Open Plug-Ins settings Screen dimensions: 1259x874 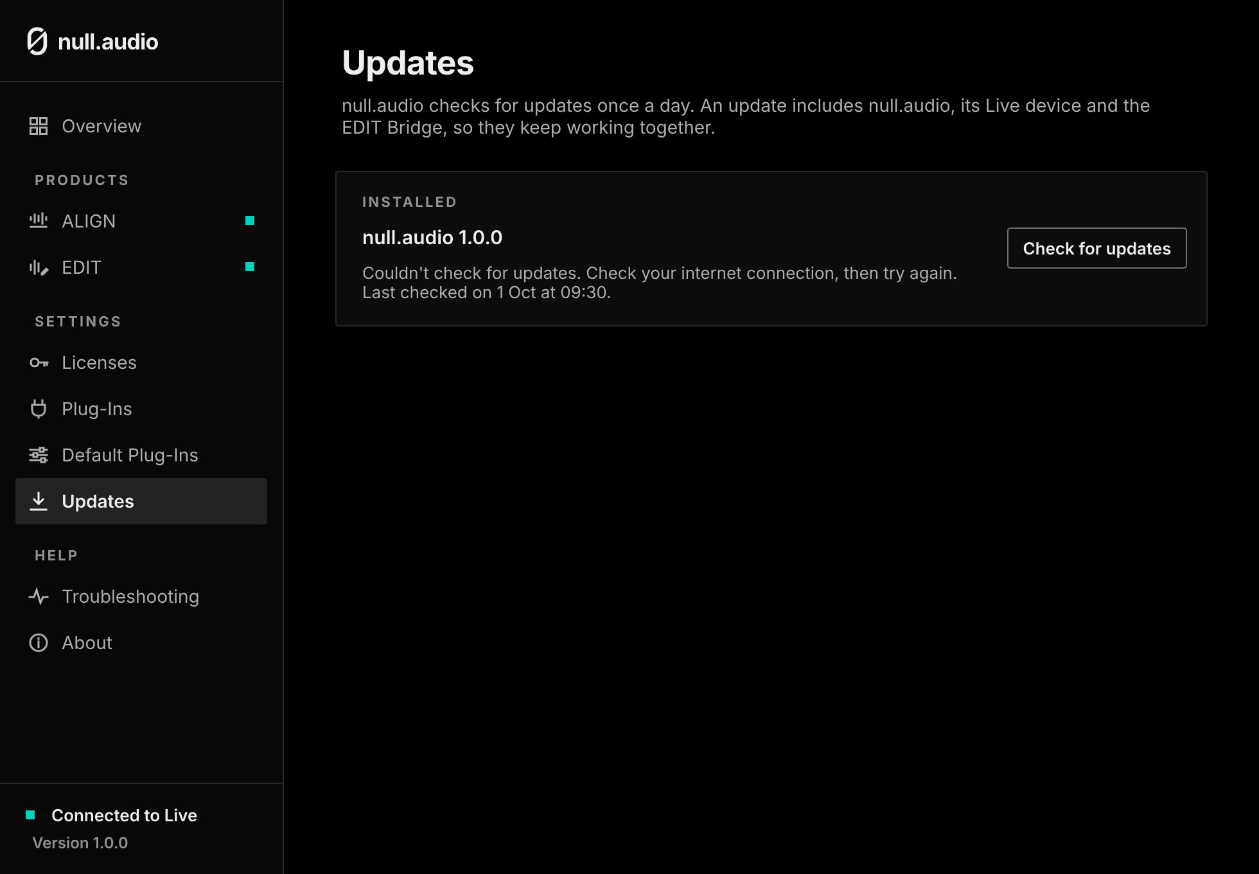coord(141,409)
